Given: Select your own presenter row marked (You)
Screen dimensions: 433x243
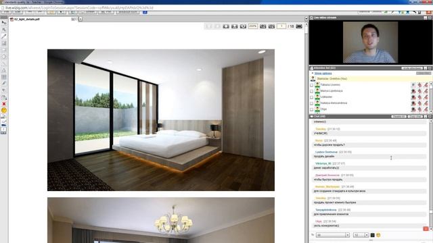Looking at the screenshot, I should [x=370, y=79].
